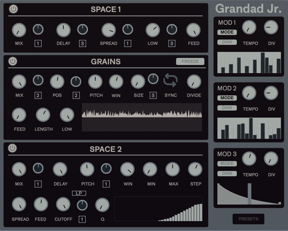Click the SPACE 2 WIN knob

(x=127, y=169)
